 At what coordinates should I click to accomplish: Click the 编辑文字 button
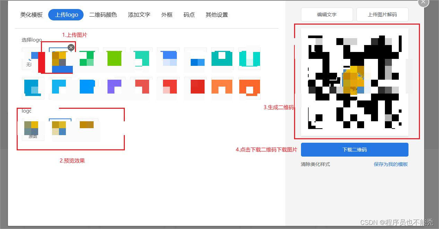[327, 15]
